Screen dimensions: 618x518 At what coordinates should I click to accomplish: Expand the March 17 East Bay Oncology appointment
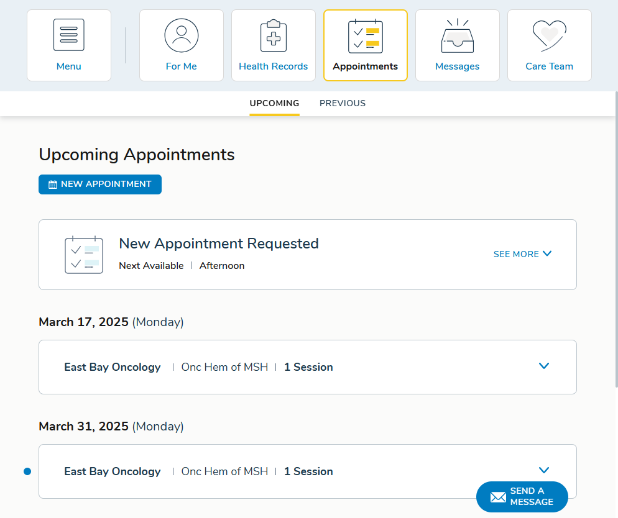coord(544,366)
